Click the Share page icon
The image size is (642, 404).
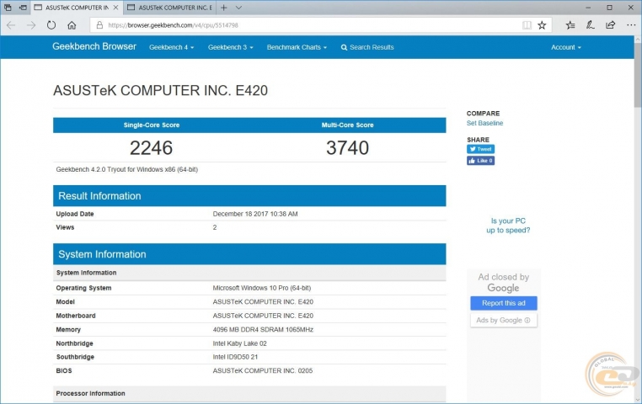tap(609, 25)
